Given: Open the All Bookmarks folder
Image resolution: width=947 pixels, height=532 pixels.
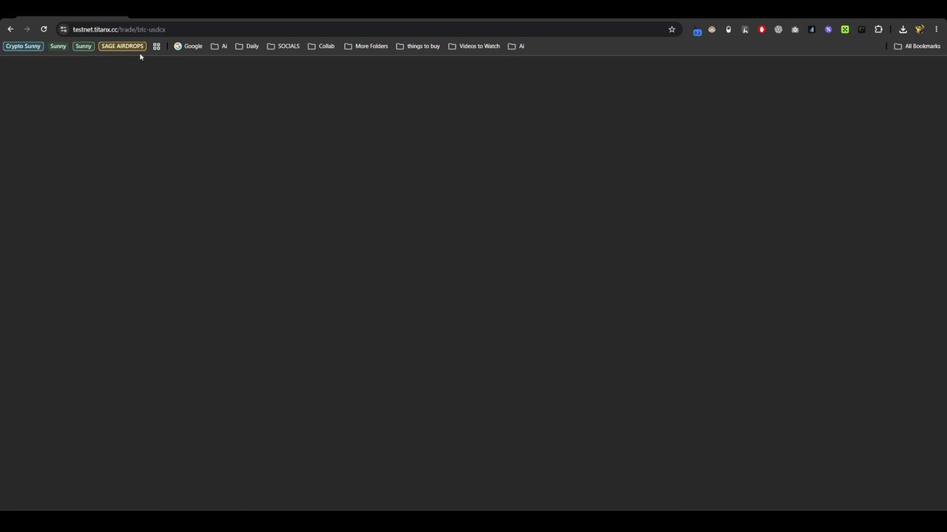Looking at the screenshot, I should tap(917, 47).
